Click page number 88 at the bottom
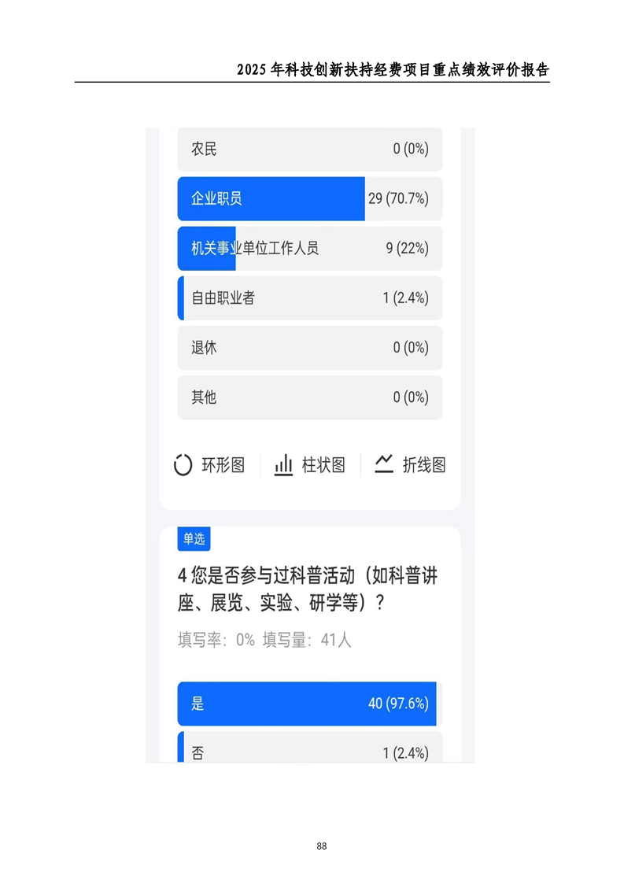This screenshot has height=883, width=624. [x=322, y=846]
